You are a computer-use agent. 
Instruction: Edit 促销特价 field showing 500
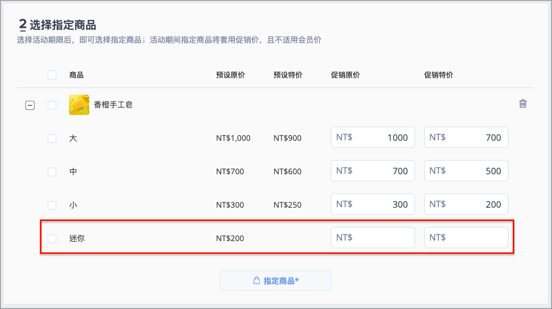tap(466, 171)
